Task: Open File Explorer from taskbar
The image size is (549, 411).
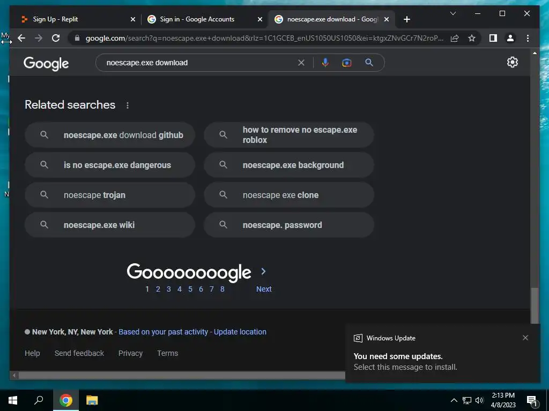Action: pos(92,400)
